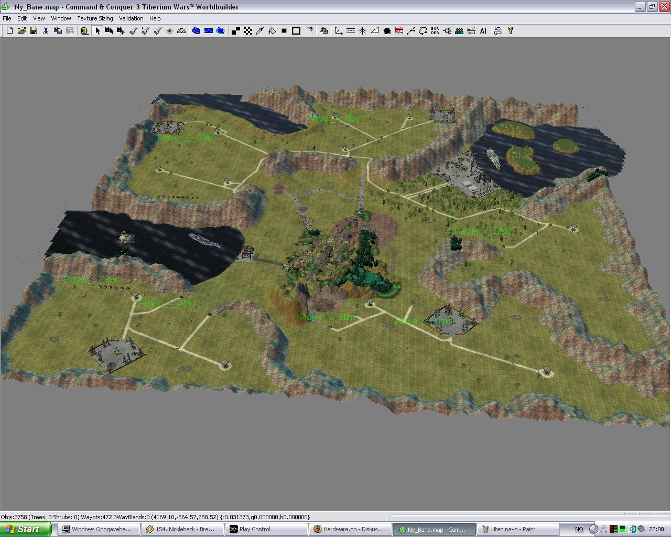Pick the brush with plus sign (raise terrain)

[145, 31]
